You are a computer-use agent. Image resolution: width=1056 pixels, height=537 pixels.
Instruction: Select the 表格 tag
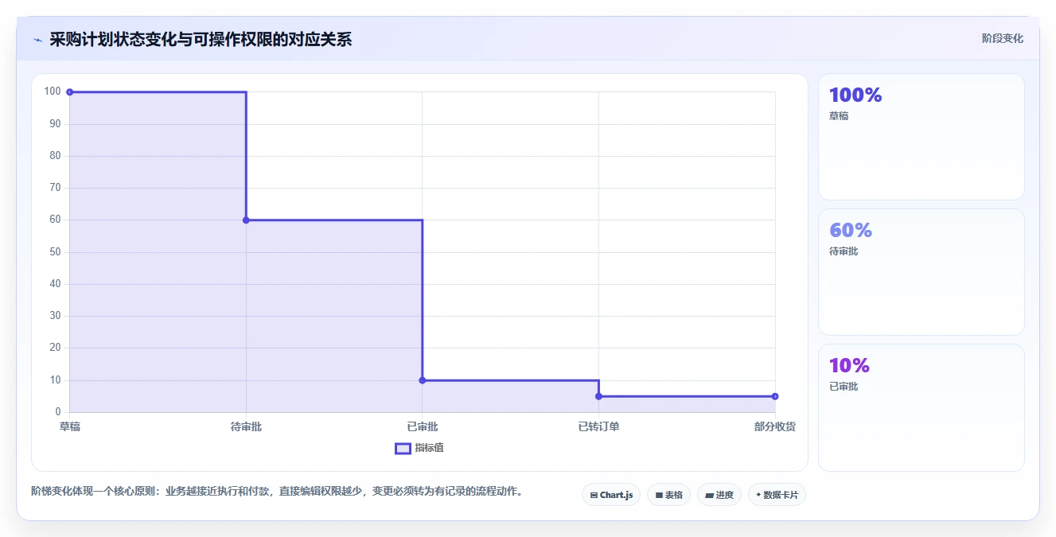click(668, 495)
